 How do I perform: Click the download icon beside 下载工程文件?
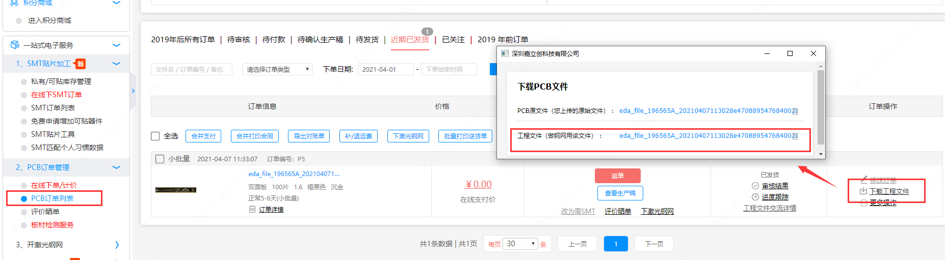coord(863,191)
